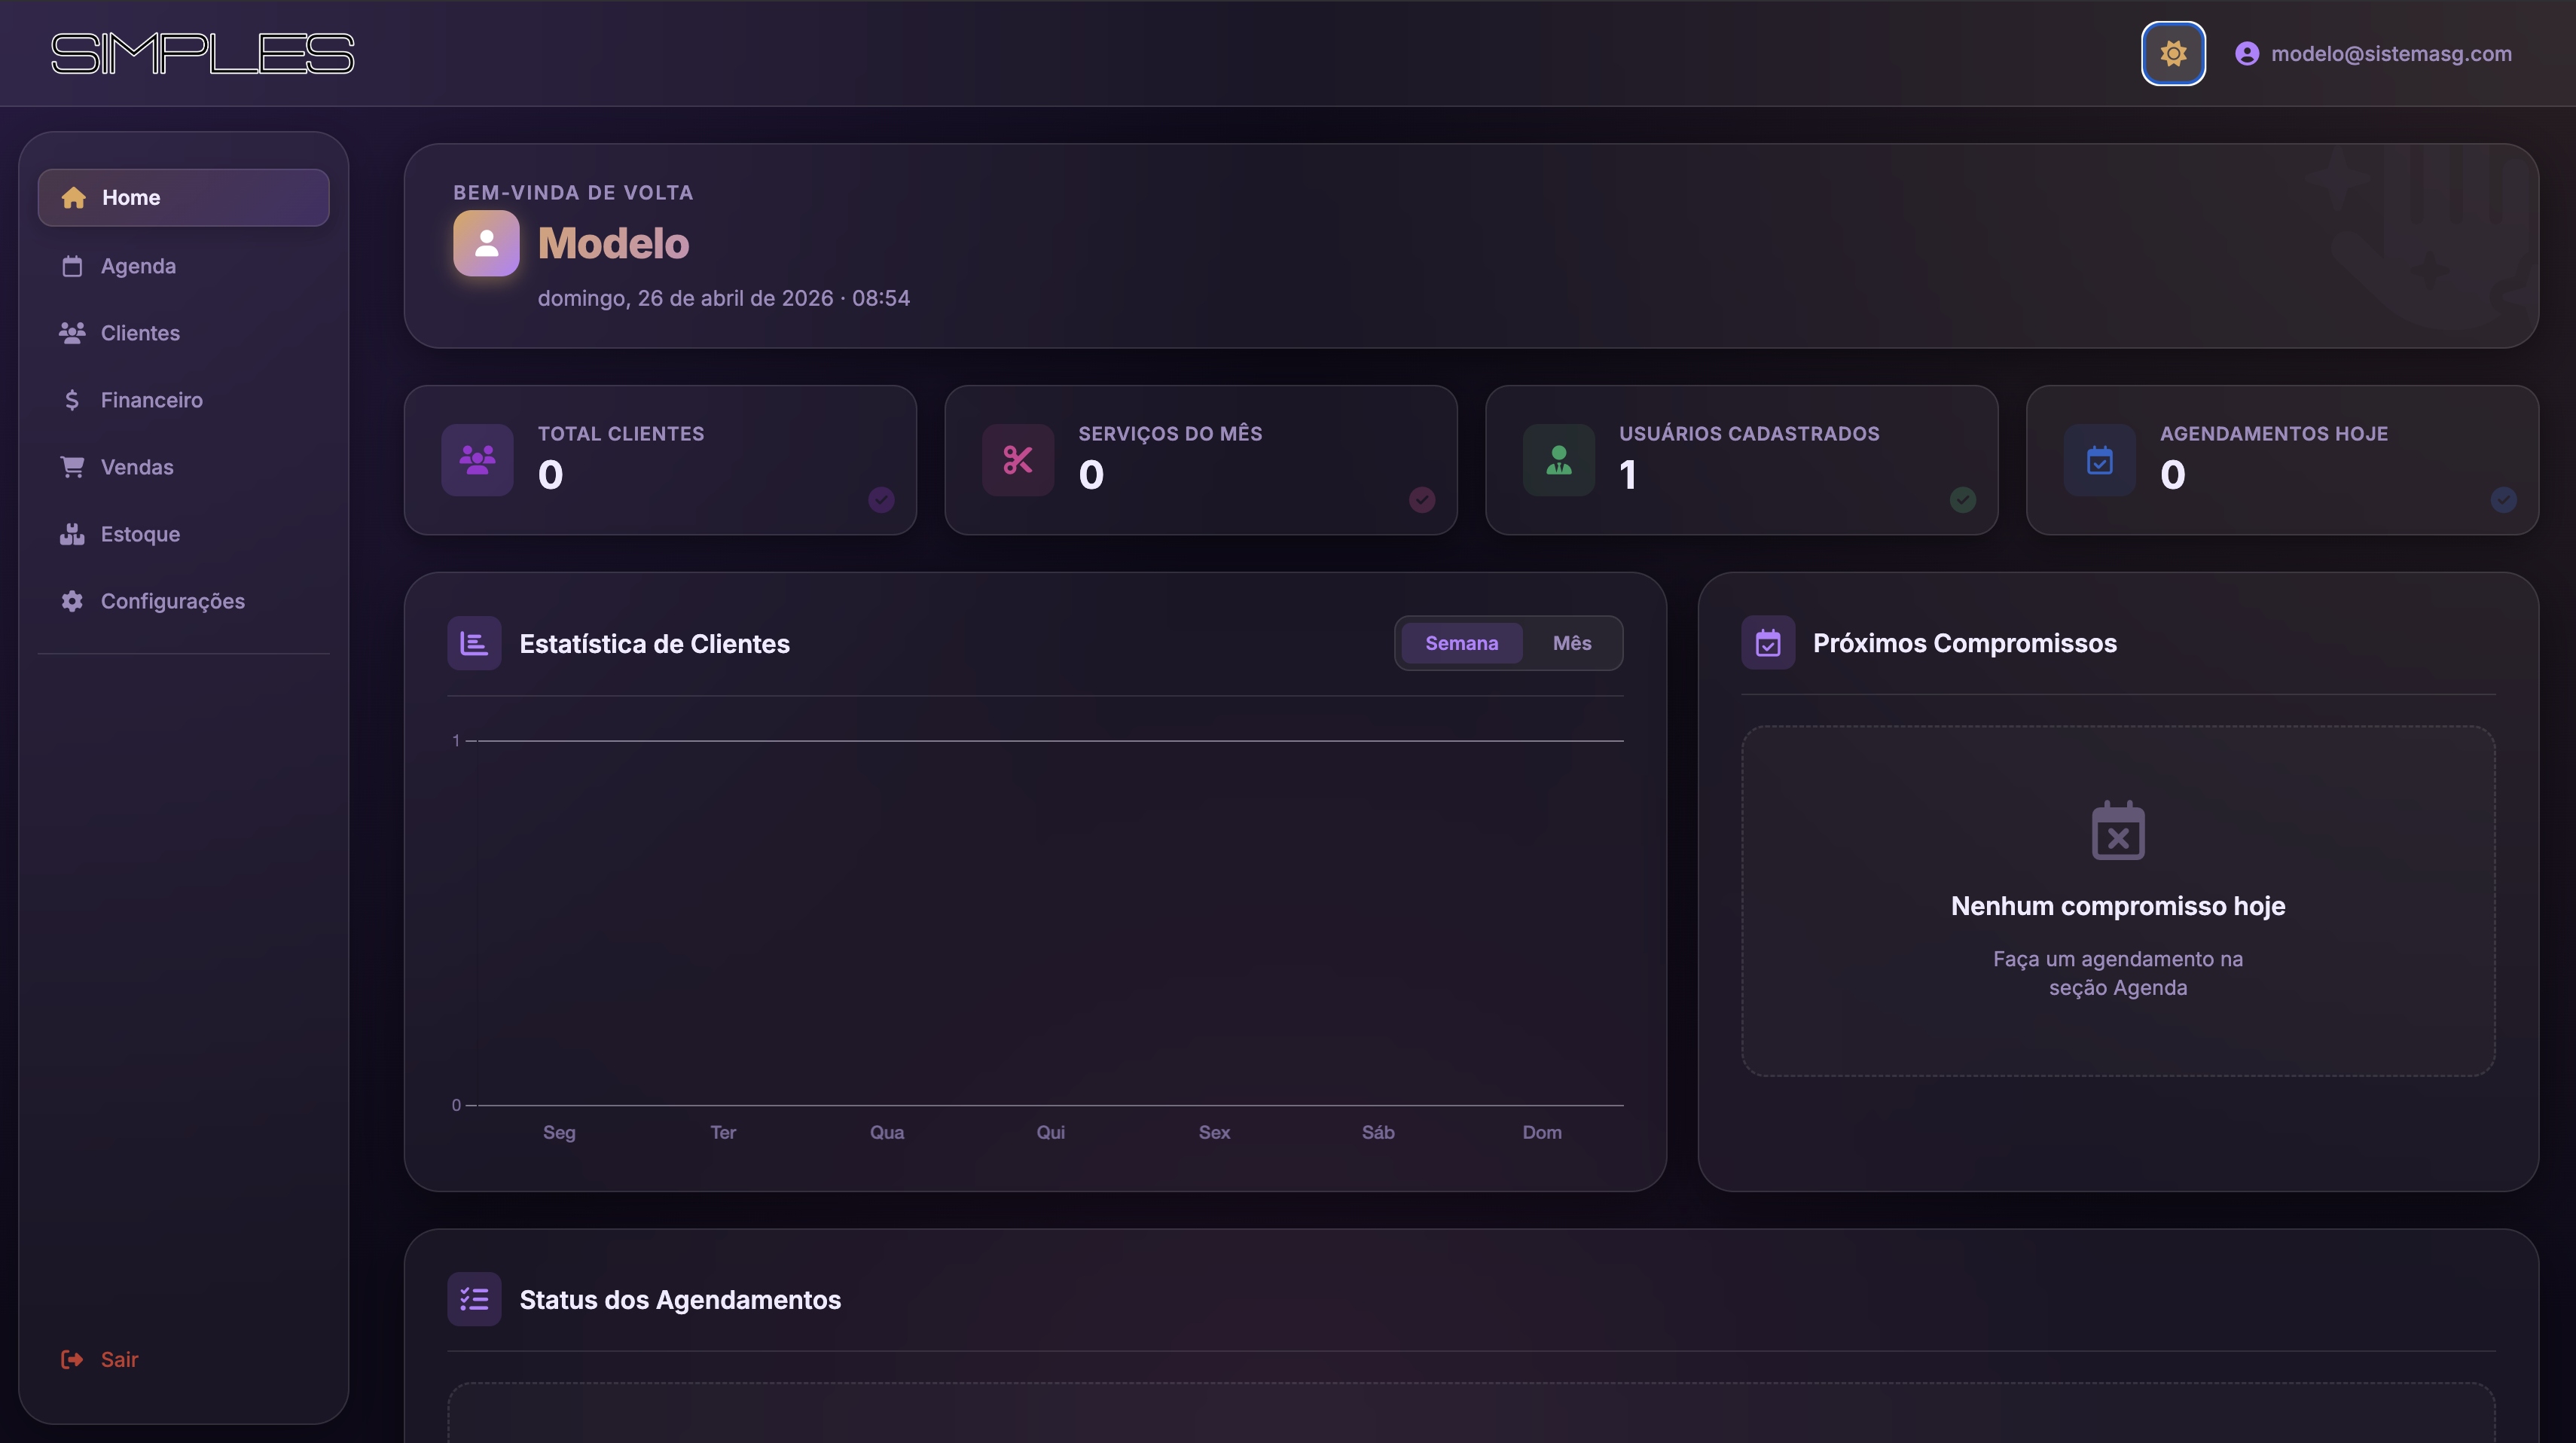
Task: Click the 'Estatística de Clientes' heading
Action: pyautogui.click(x=655, y=643)
